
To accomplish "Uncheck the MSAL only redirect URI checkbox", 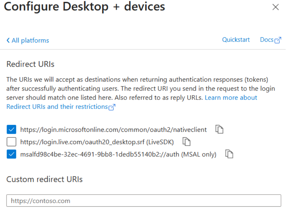I will tap(11, 154).
